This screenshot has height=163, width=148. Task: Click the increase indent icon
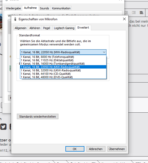[134, 13]
